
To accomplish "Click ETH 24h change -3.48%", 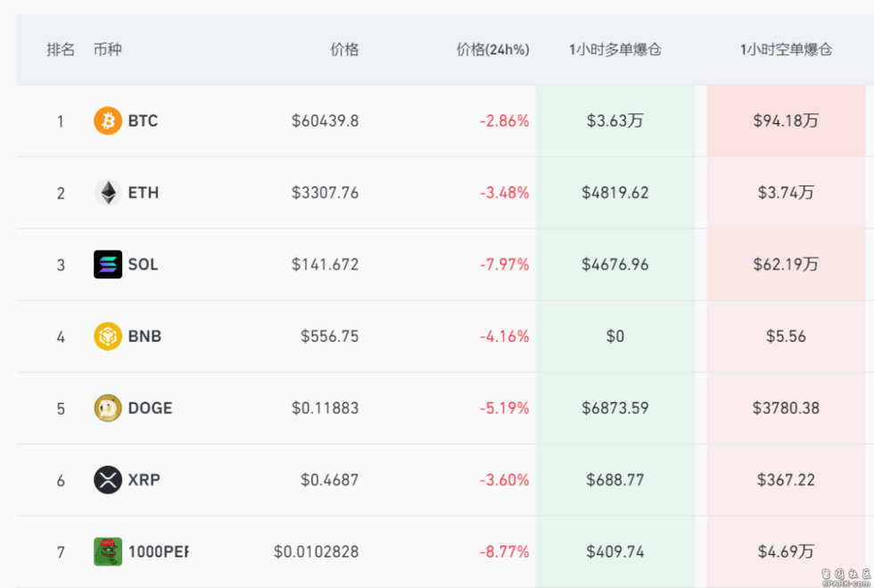I will [x=504, y=193].
